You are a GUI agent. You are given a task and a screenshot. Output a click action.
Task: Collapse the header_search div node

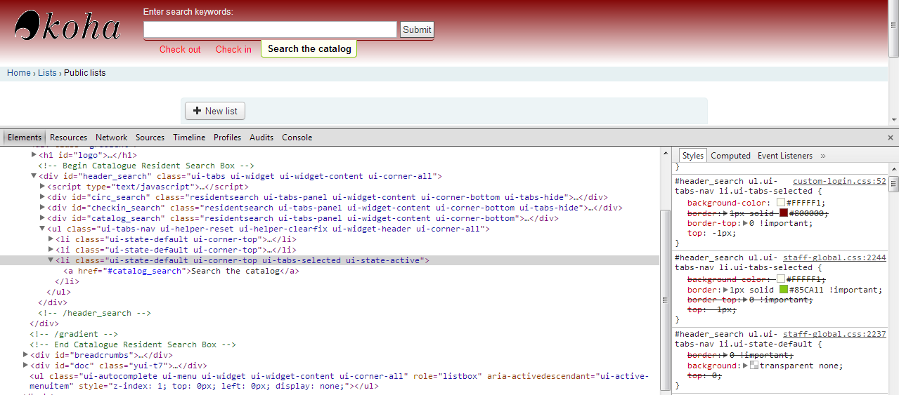[34, 177]
